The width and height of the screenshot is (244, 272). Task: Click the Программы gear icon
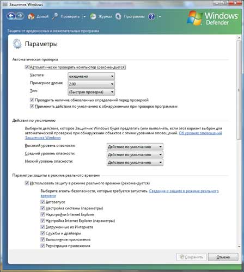coord(118,16)
